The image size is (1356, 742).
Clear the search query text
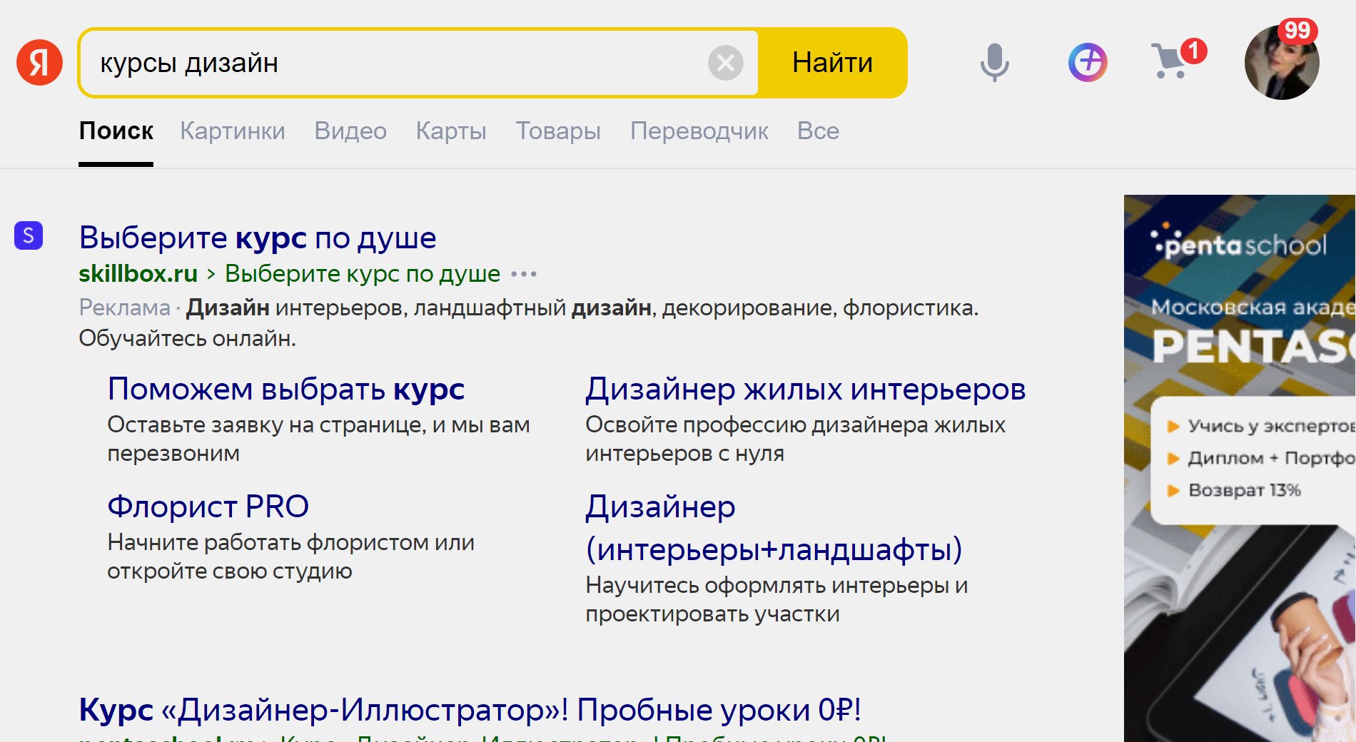[x=725, y=63]
